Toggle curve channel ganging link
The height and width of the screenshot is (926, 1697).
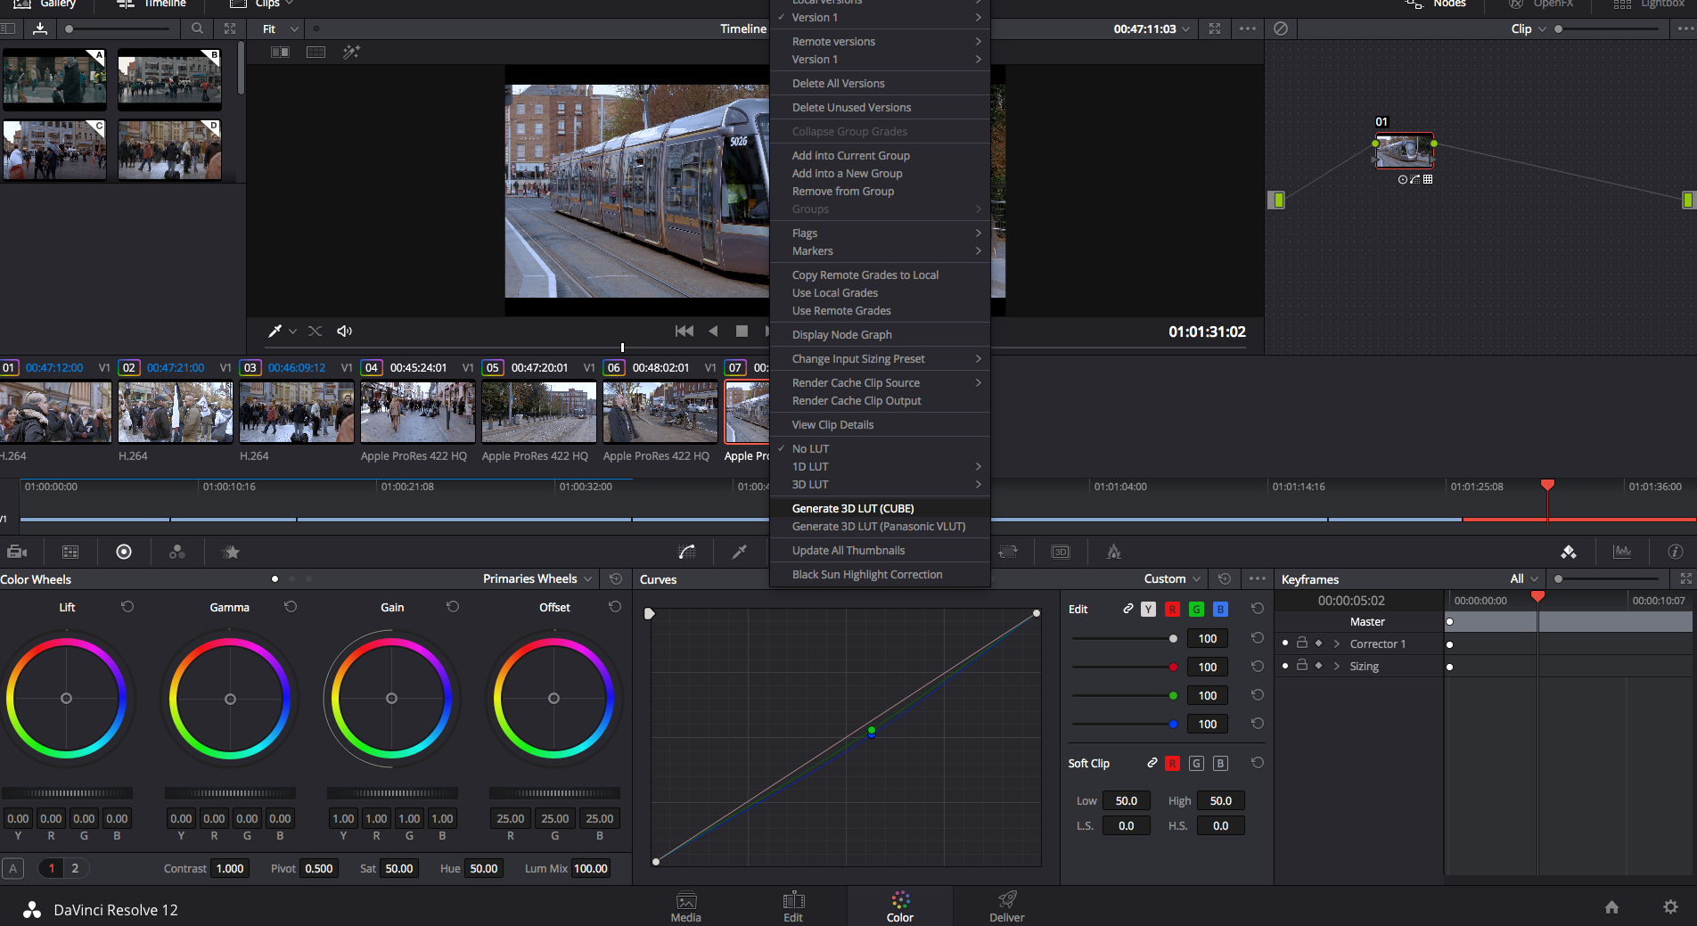1127,609
